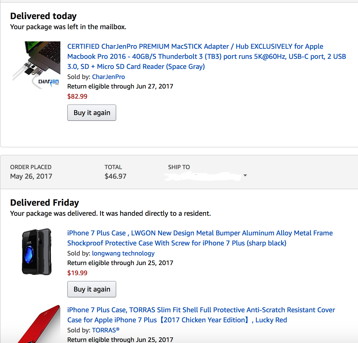358x343 pixels.
Task: Click the CharJenPro logo in product image
Action: (48, 82)
